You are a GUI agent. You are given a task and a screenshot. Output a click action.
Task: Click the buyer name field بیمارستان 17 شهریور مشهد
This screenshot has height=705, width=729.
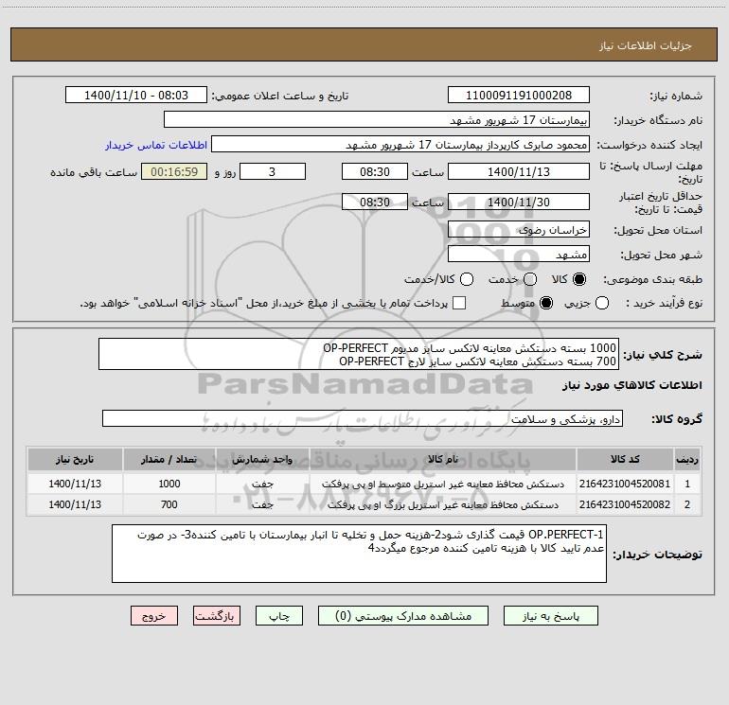377,120
